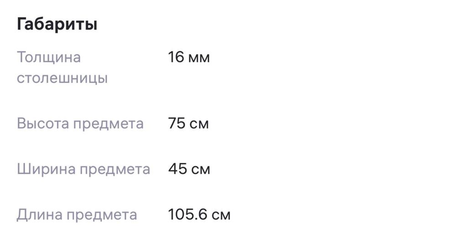Image resolution: width=456 pixels, height=240 pixels.
Task: Click the number 45
Action: coord(177,169)
